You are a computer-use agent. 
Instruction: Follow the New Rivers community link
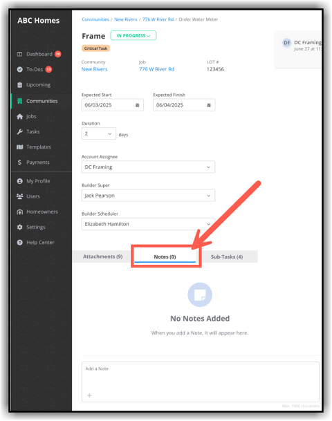94,69
